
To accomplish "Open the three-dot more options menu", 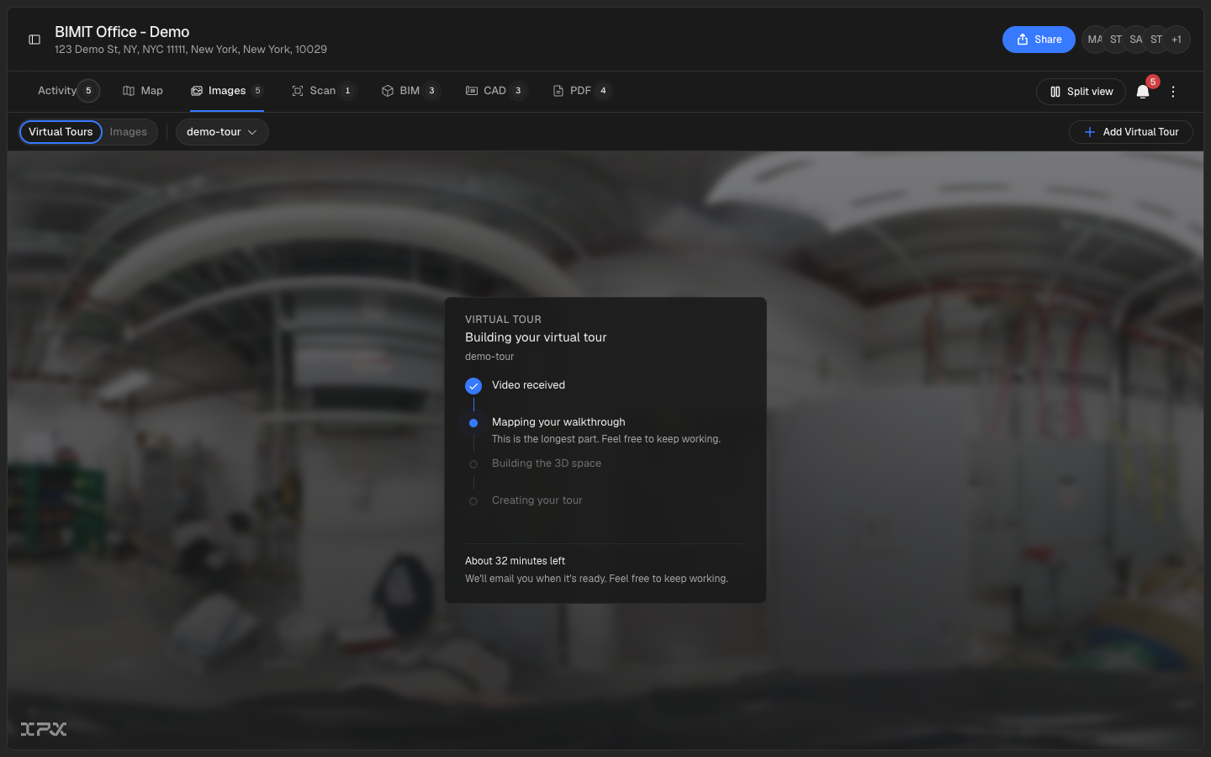I will pos(1173,92).
